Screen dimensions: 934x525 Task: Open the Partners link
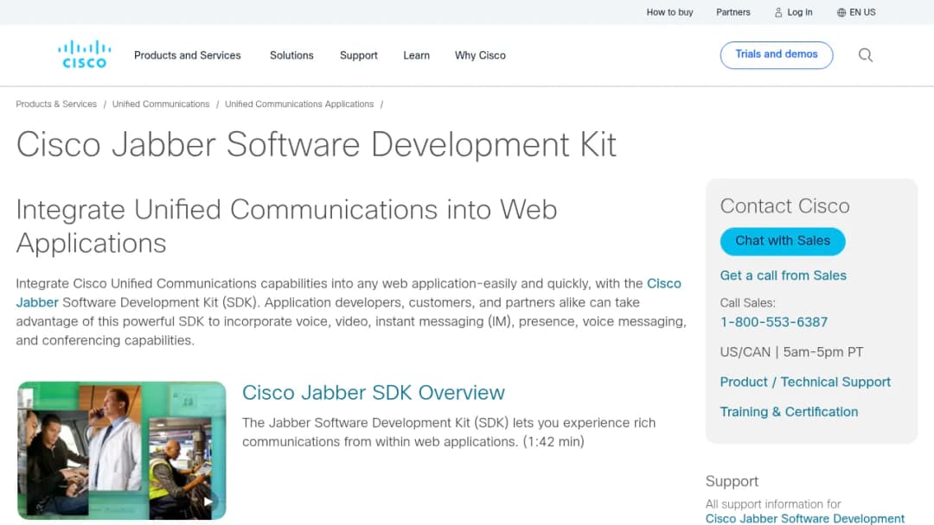click(732, 12)
